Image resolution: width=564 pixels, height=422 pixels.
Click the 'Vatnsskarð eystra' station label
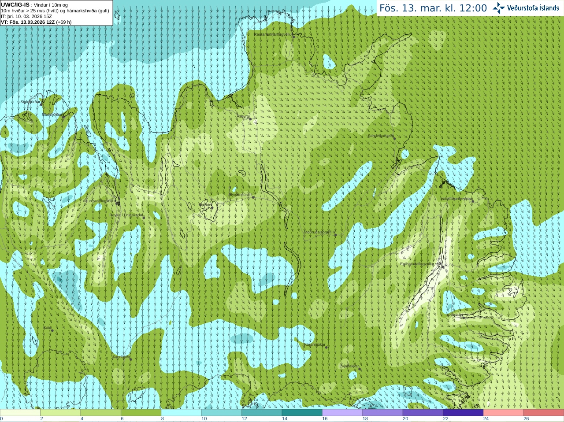click(x=456, y=199)
